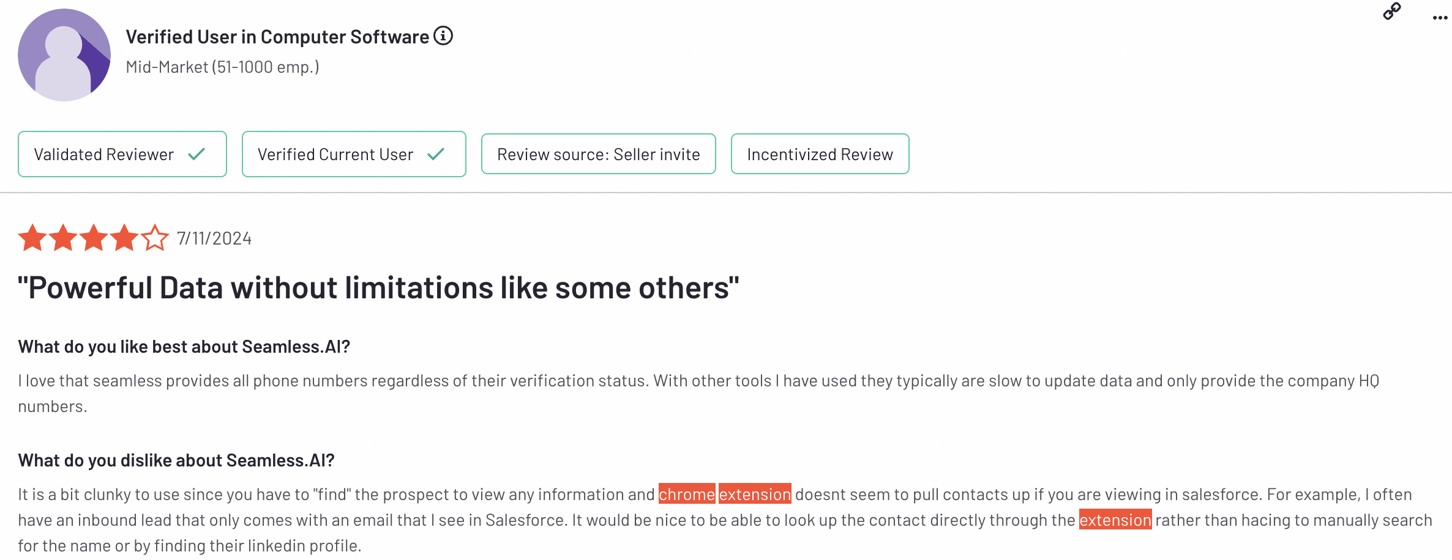1452x560 pixels.
Task: Click the empty fifth rating star
Action: point(155,238)
